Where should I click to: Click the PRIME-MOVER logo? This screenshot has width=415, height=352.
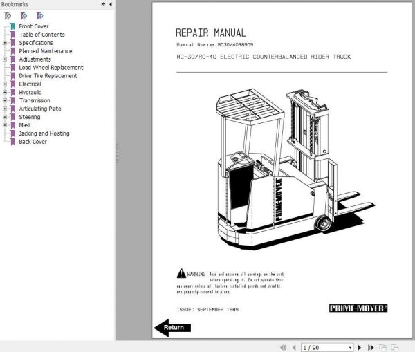(x=358, y=308)
